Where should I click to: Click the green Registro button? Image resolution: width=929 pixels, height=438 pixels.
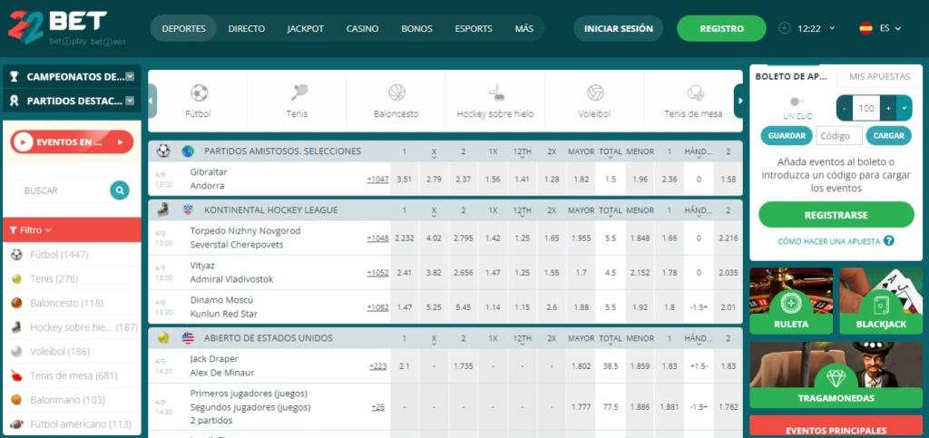[721, 29]
